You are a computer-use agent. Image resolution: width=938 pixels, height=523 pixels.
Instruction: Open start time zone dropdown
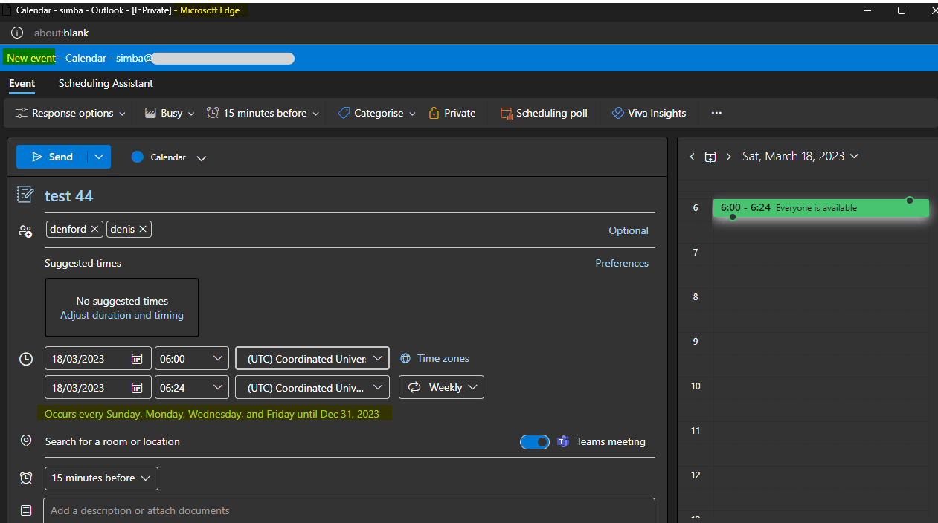312,359
